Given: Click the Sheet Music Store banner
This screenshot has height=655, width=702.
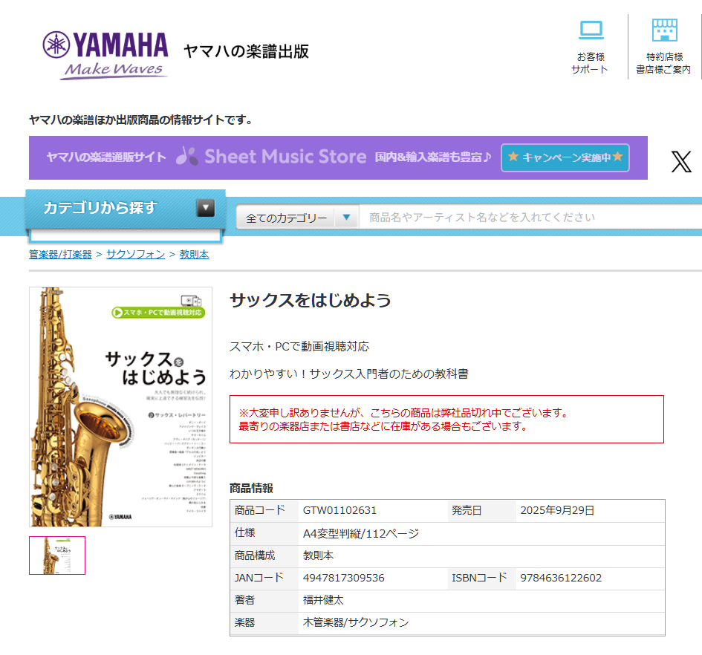Looking at the screenshot, I should tap(338, 157).
